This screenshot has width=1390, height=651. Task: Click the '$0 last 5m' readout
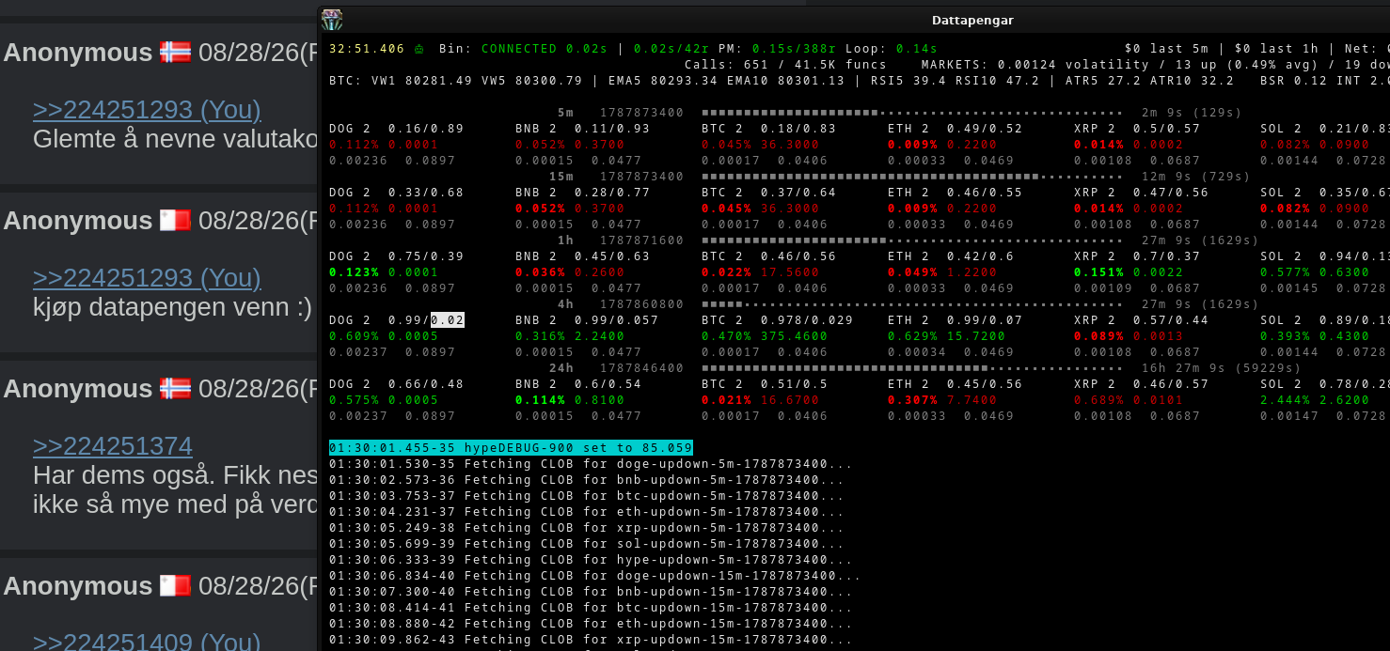pyautogui.click(x=1166, y=49)
